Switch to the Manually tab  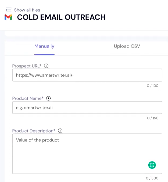click(x=44, y=46)
